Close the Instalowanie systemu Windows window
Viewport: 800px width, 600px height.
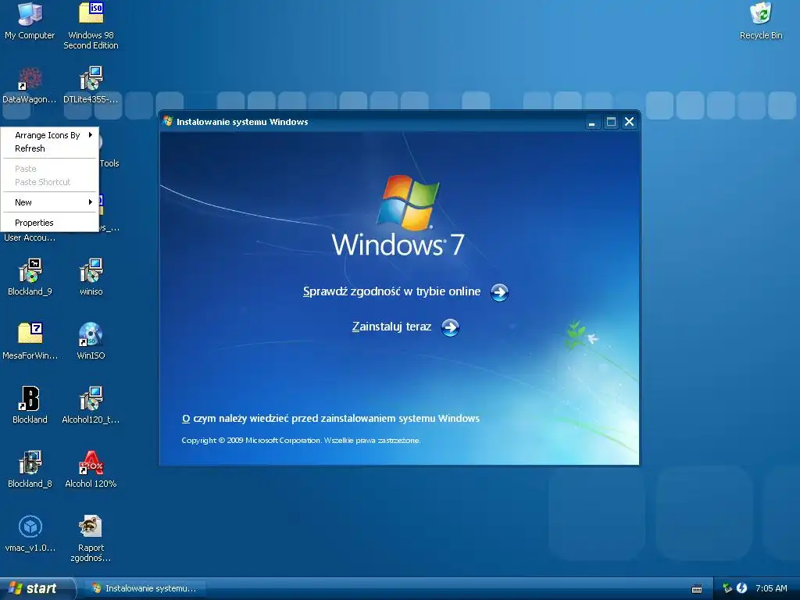click(629, 122)
